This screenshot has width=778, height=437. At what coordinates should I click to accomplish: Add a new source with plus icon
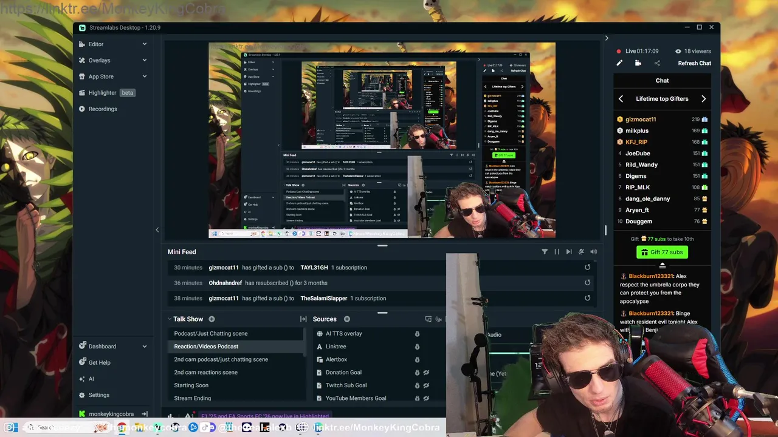click(x=346, y=319)
